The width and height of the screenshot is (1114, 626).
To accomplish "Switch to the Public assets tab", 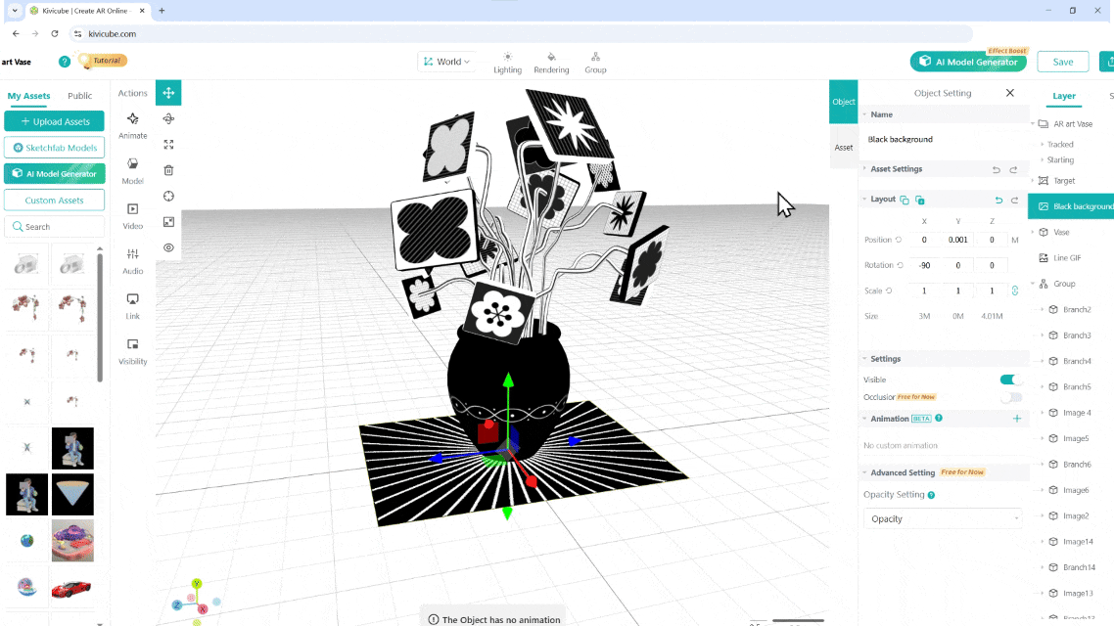I will (x=79, y=96).
